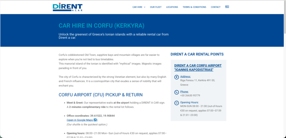
Task: Click the opening hours clock icon
Action: [177, 103]
